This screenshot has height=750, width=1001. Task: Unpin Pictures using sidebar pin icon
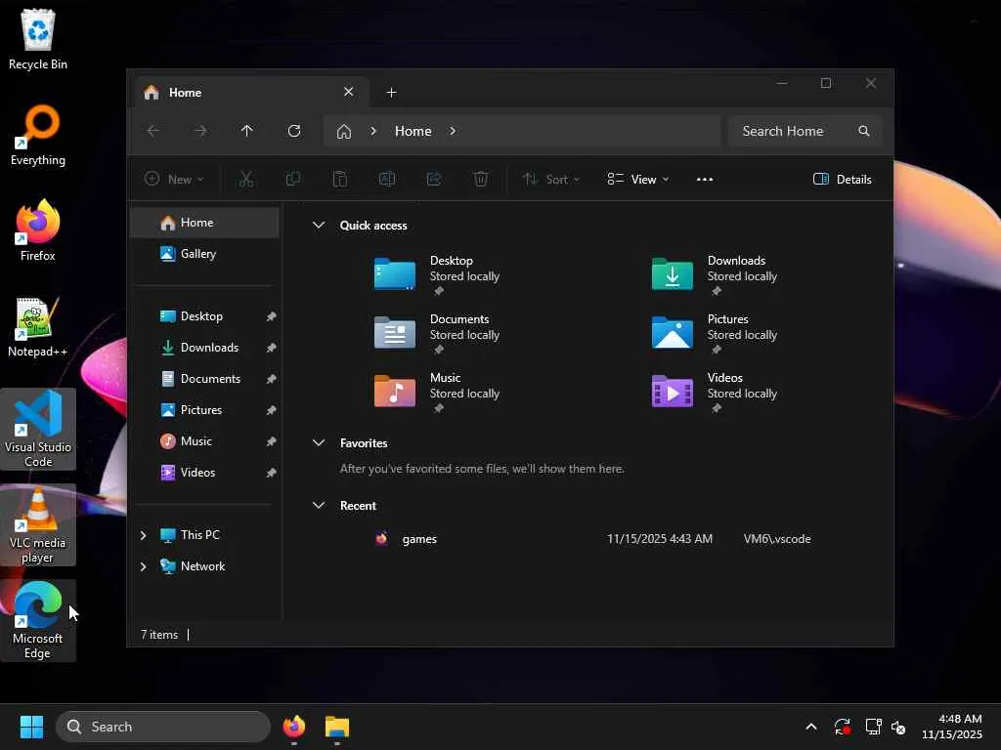pos(271,410)
